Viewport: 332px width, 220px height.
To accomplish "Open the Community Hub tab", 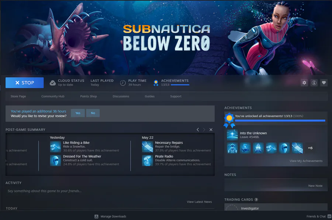I will coord(53,96).
